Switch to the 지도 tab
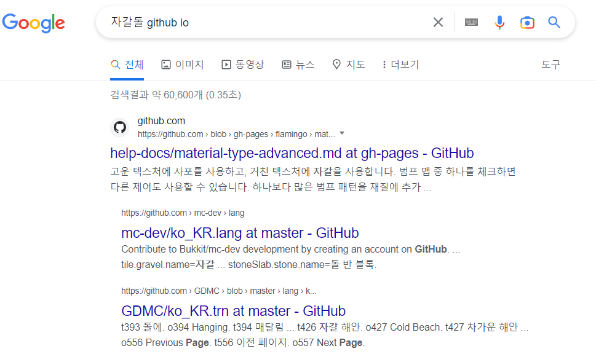Viewport: 596px width, 362px height. (x=349, y=65)
